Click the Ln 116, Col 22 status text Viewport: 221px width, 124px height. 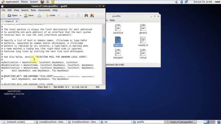79,87
